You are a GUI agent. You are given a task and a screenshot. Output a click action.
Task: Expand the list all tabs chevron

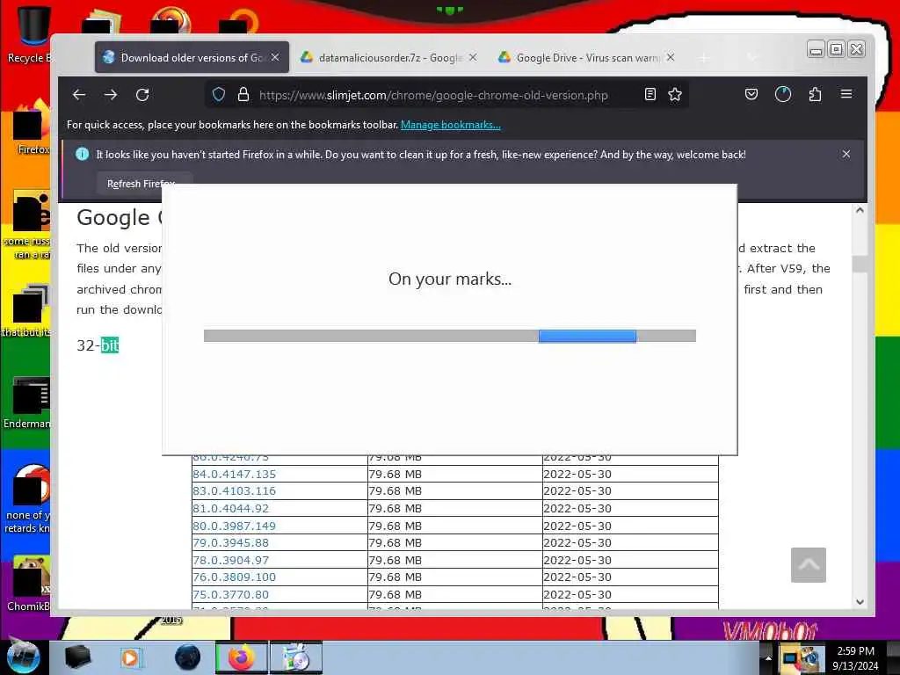click(x=752, y=58)
